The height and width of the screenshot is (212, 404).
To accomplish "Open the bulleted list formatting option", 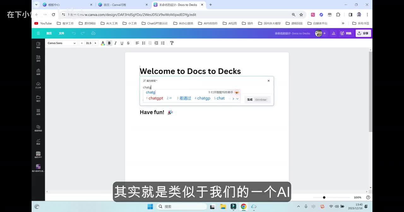I will pyautogui.click(x=144, y=43).
